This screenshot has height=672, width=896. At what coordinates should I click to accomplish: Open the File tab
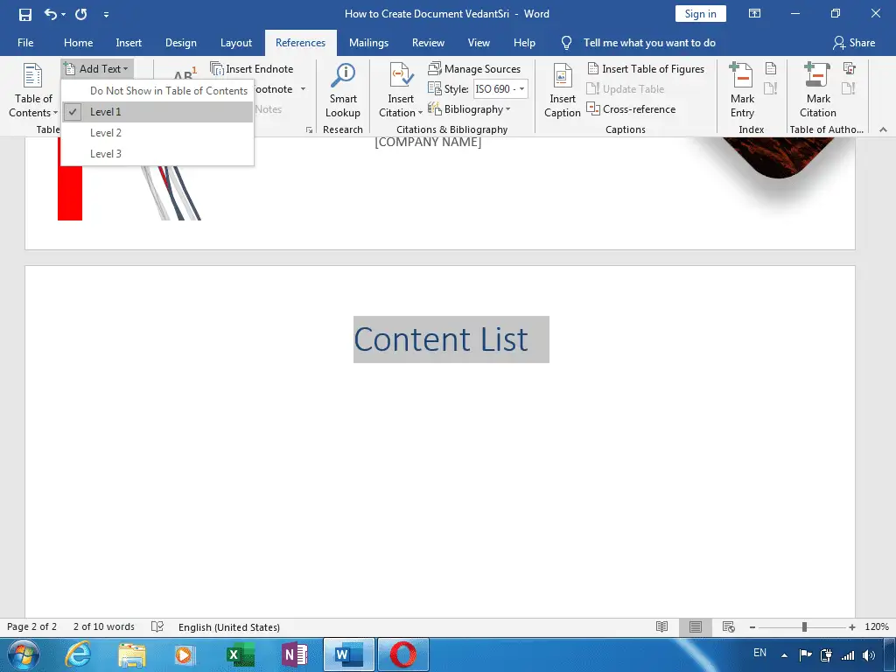25,43
